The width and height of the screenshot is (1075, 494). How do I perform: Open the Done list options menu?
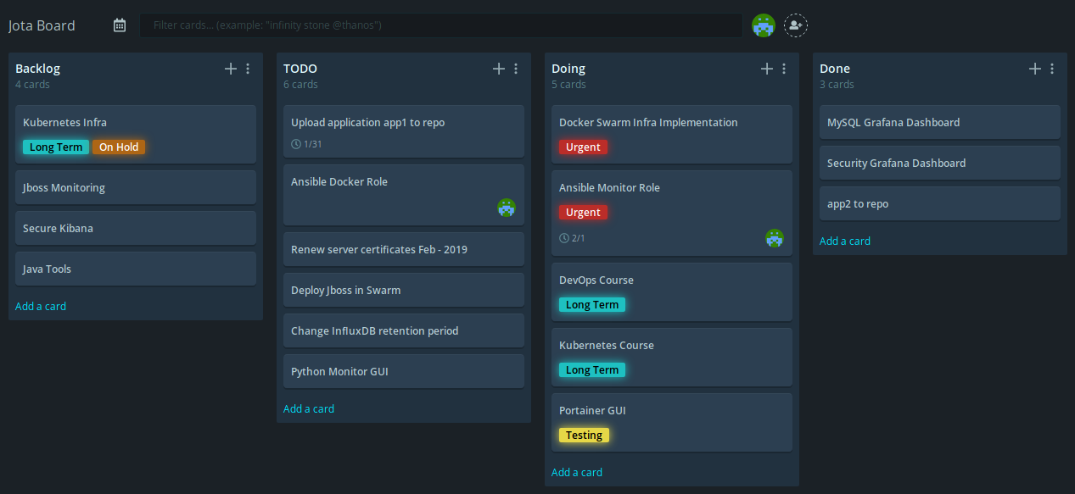click(x=1052, y=69)
